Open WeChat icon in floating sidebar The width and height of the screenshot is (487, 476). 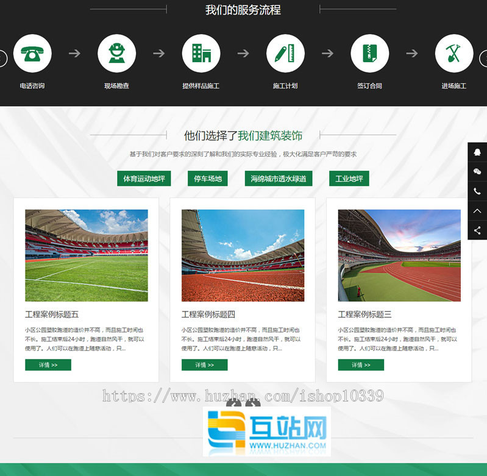click(x=477, y=171)
